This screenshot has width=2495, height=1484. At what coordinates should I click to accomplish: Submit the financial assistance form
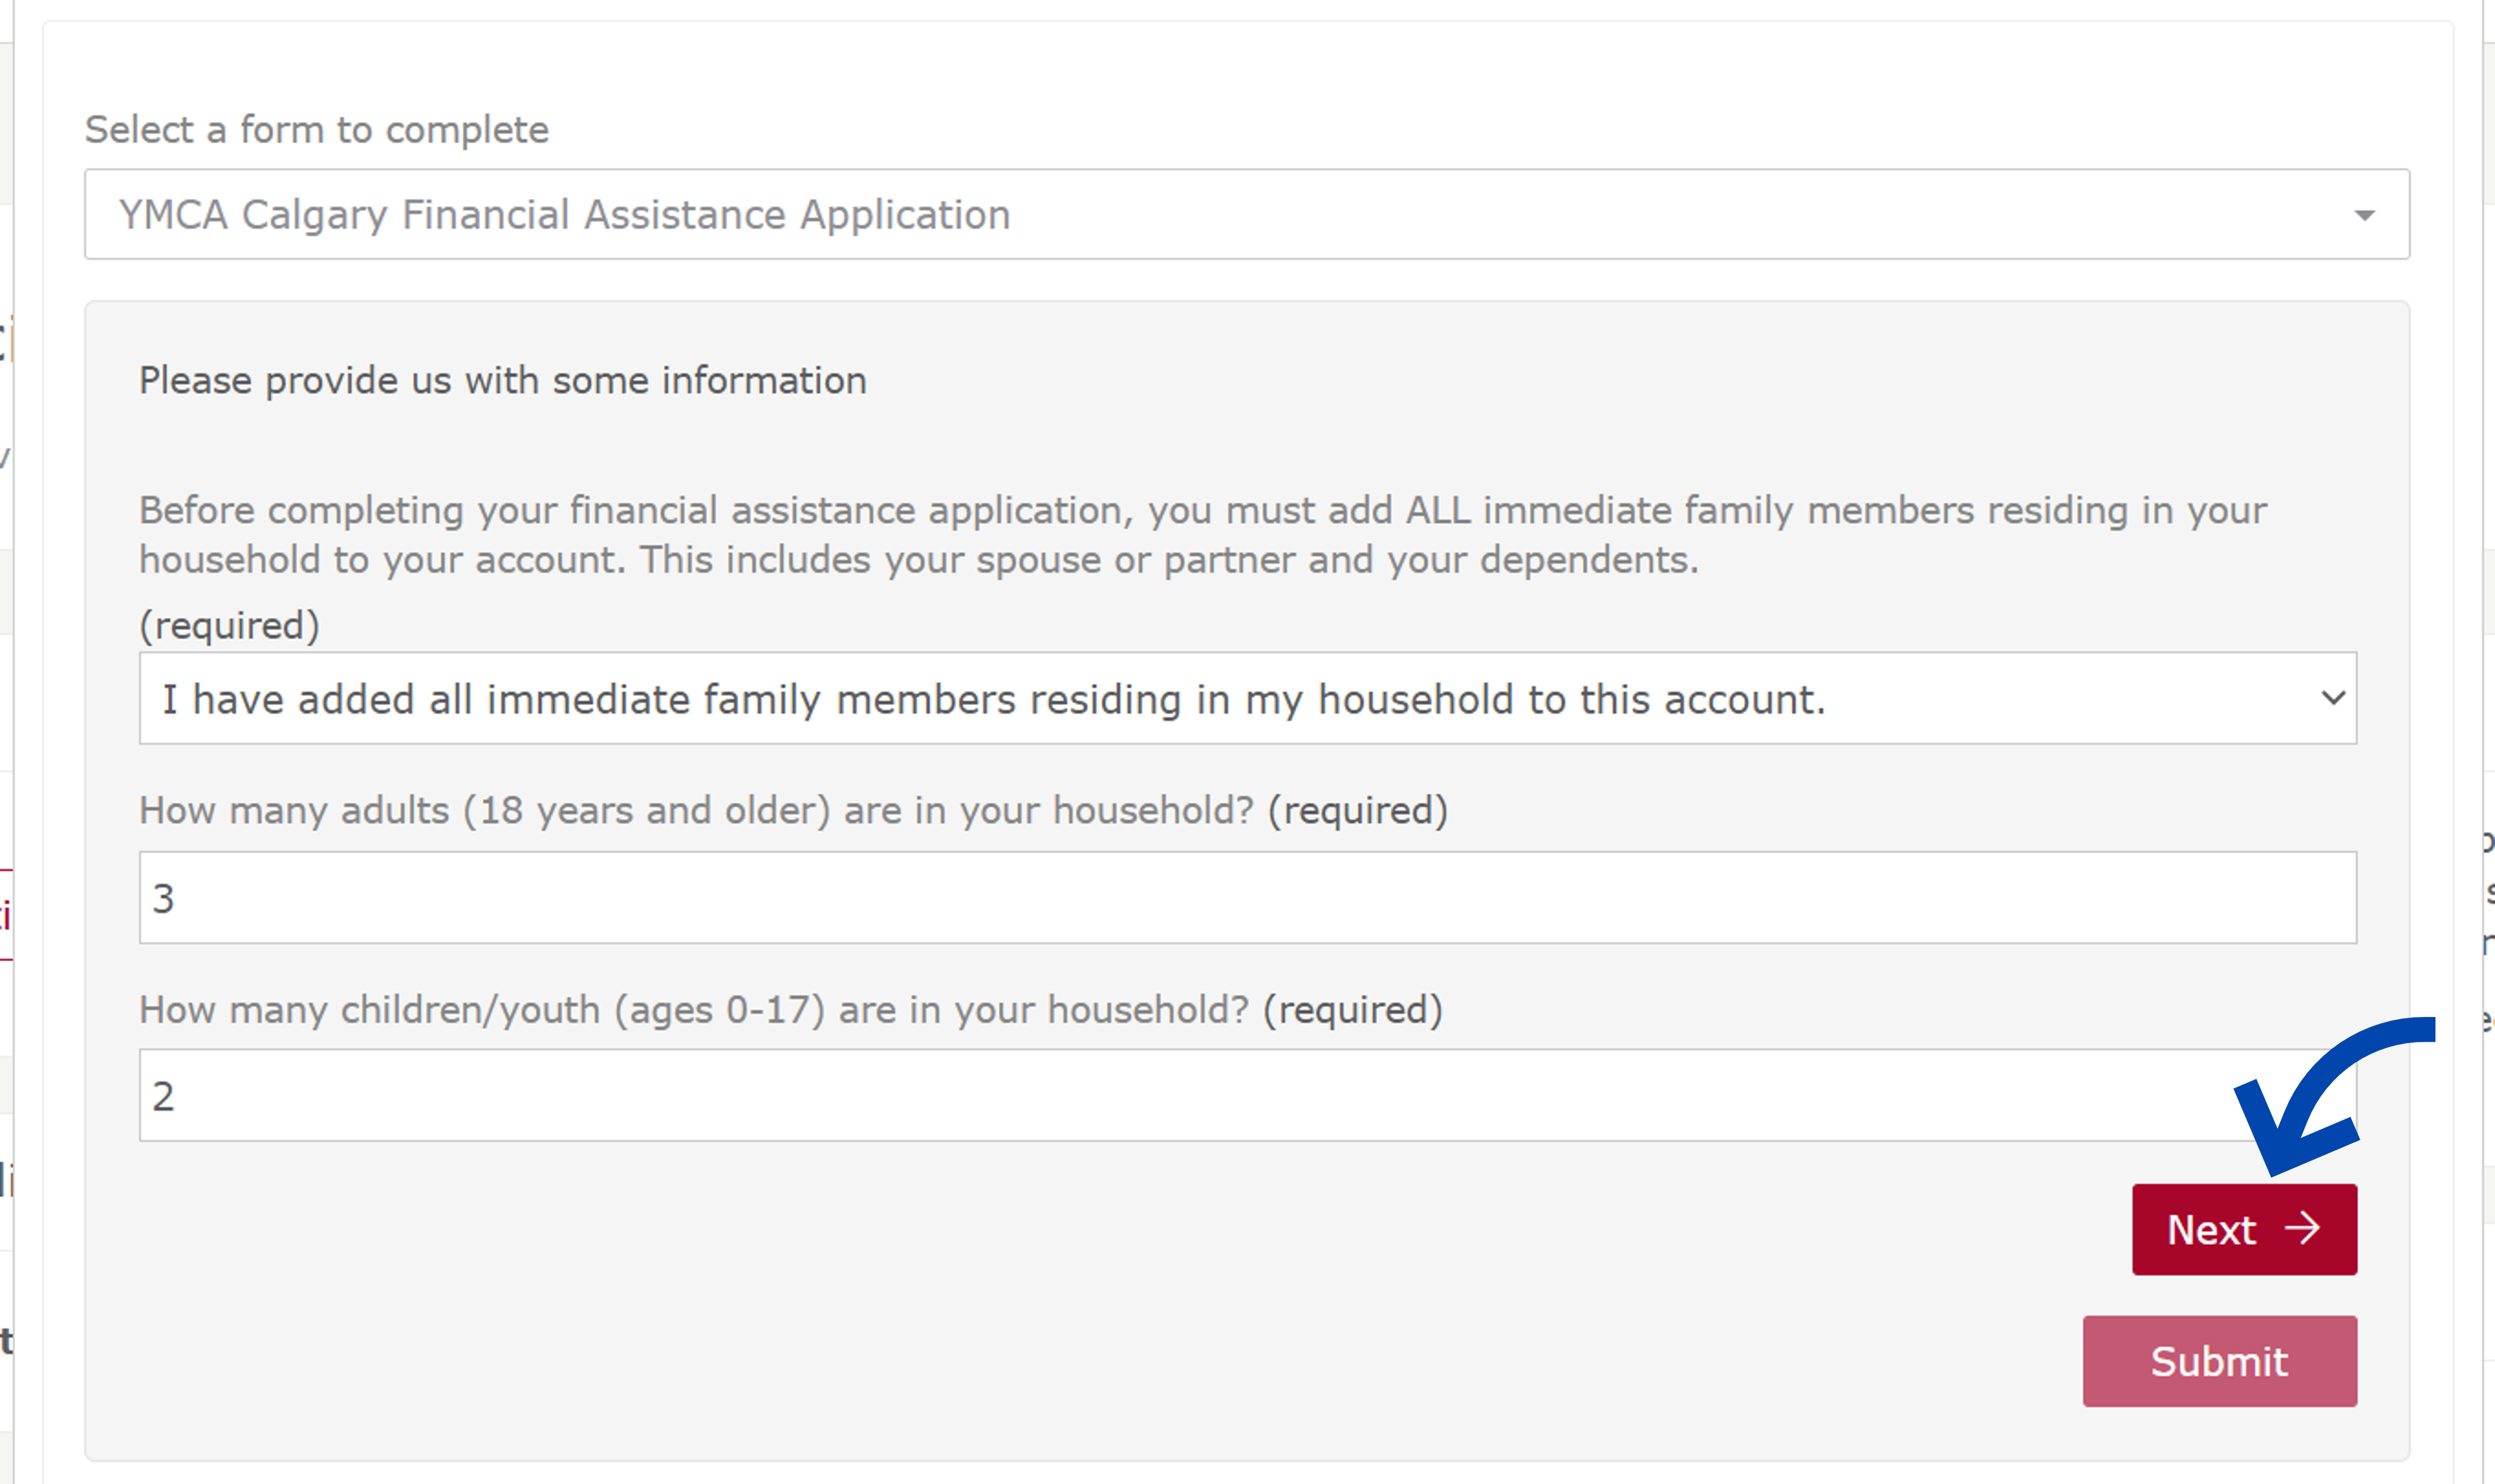(2219, 1361)
